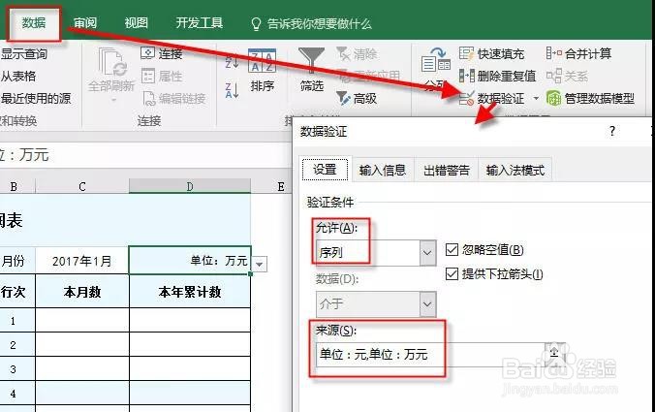Click the 快速填充 flash fill icon
The width and height of the screenshot is (655, 412).
[466, 53]
